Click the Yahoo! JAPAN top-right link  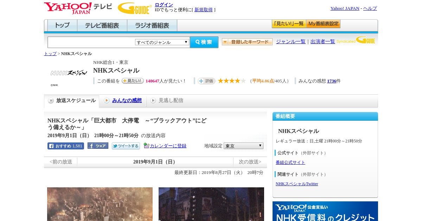345,8
